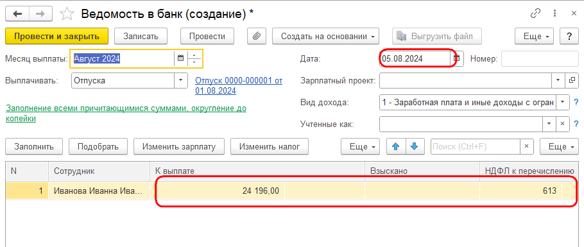Expand the Выплачивать dropdown
Viewport: 584px width, 247px height.
coord(181,80)
